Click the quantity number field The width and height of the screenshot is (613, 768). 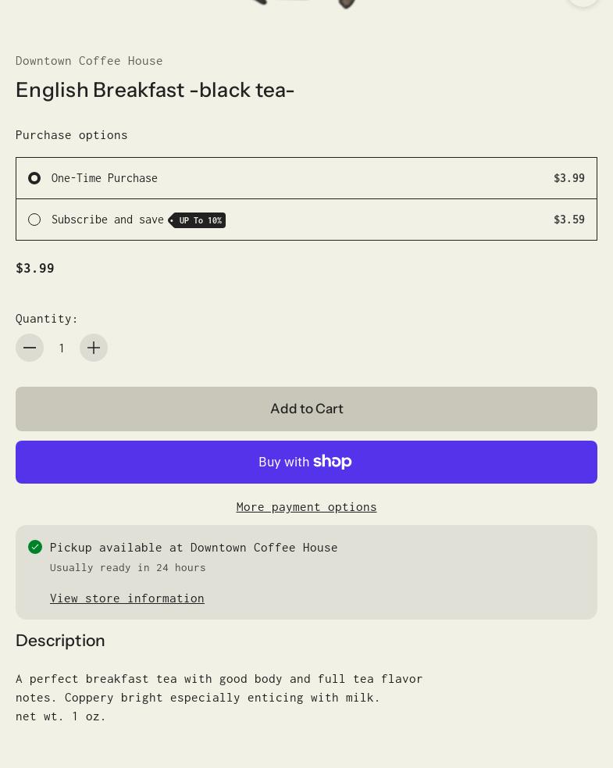tap(62, 348)
